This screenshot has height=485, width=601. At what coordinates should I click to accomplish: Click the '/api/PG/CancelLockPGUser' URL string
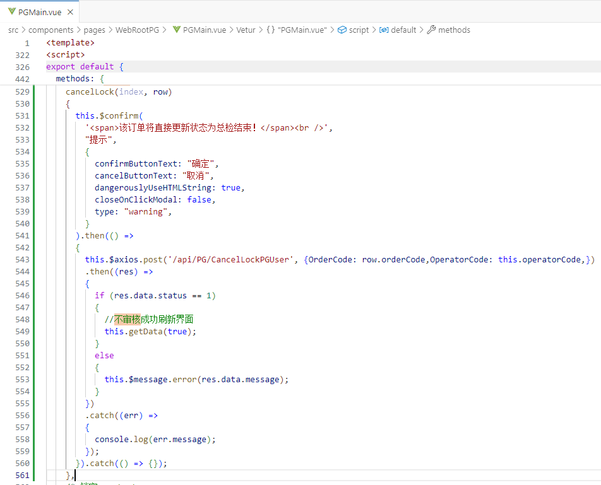(230, 260)
